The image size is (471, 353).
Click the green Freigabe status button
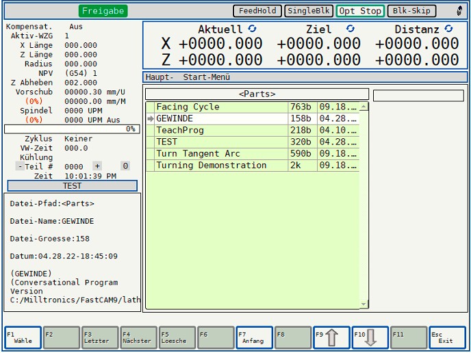coord(103,11)
